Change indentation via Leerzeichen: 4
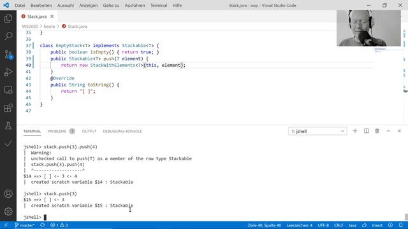 [x=299, y=225]
